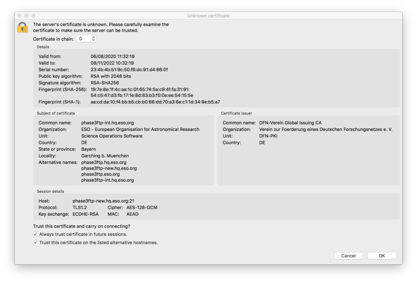Click the SHA-1 fingerprint starting aa:cd:da
Image resolution: width=417 pixels, height=282 pixels.
tap(156, 102)
